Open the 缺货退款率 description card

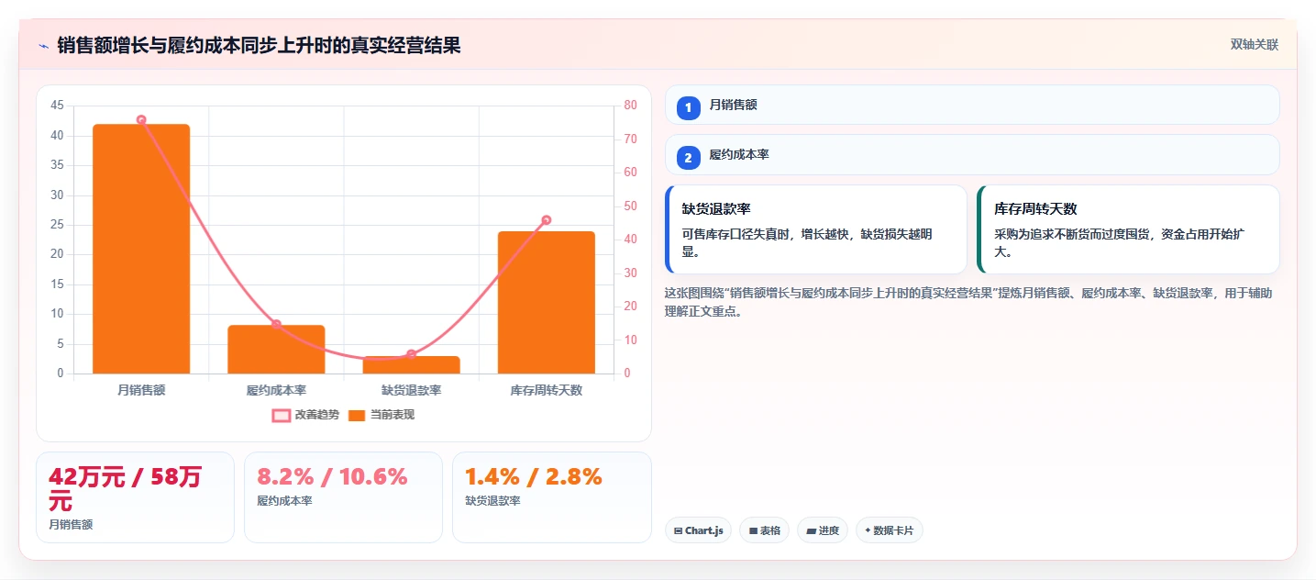(816, 229)
